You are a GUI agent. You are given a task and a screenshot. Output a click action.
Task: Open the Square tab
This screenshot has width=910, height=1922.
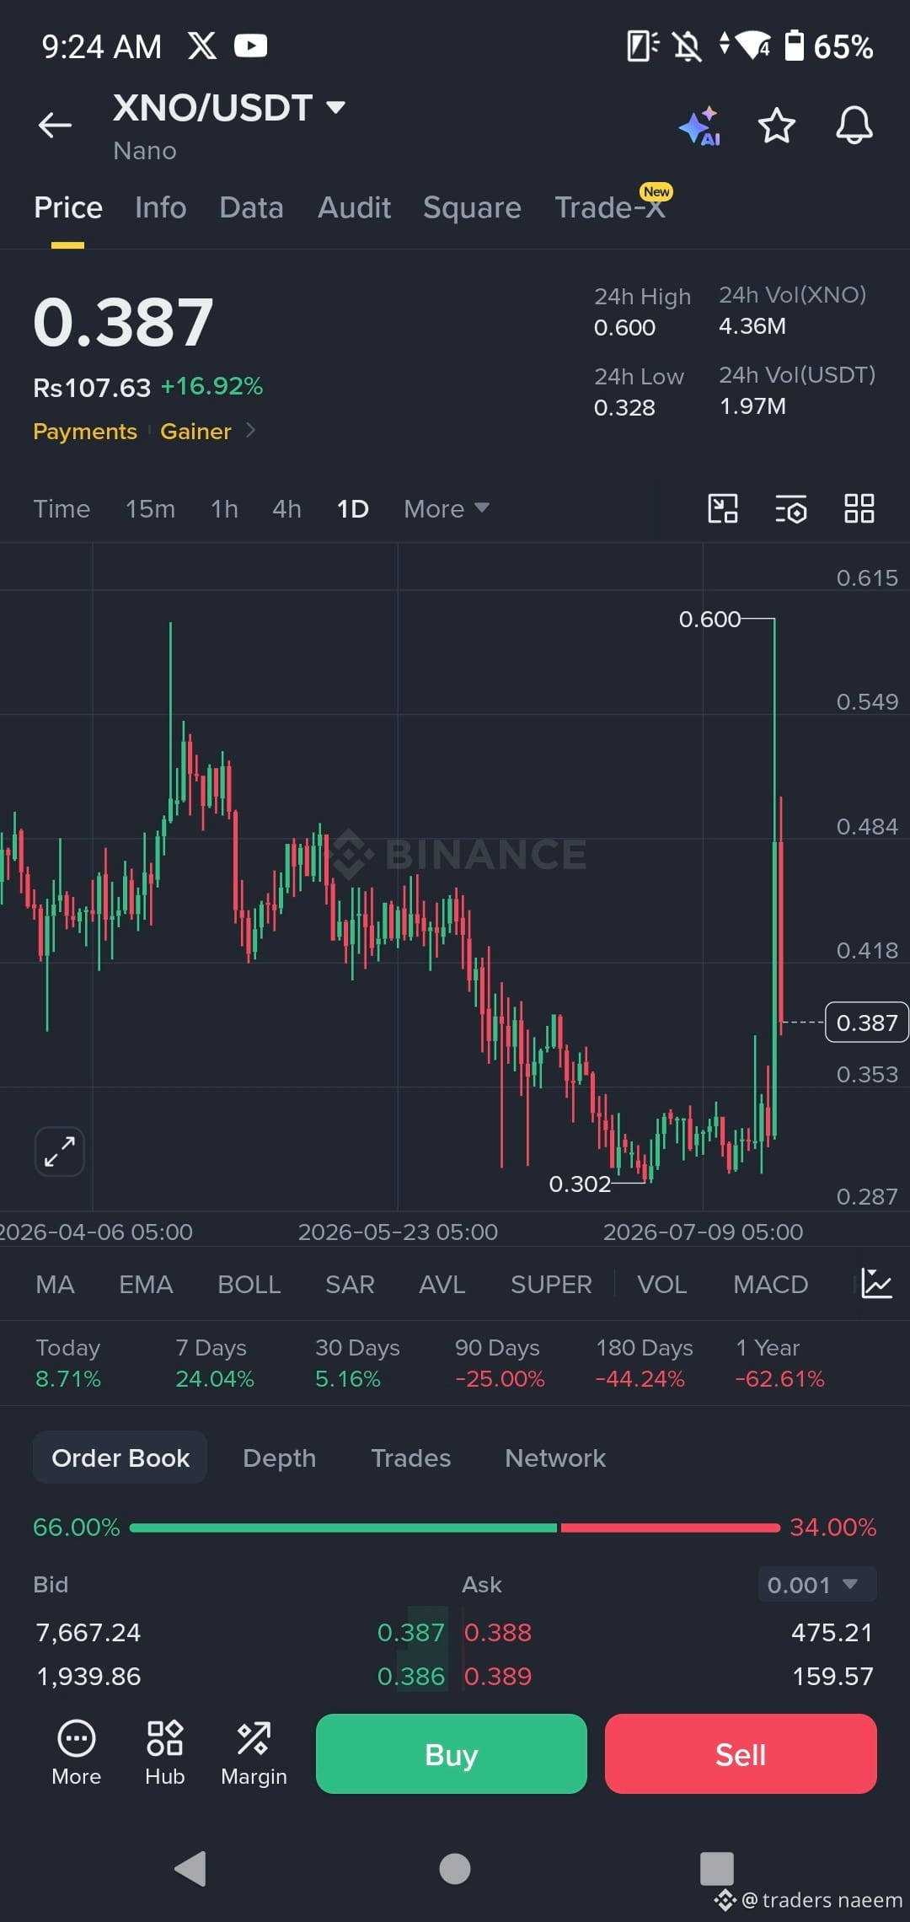tap(472, 207)
